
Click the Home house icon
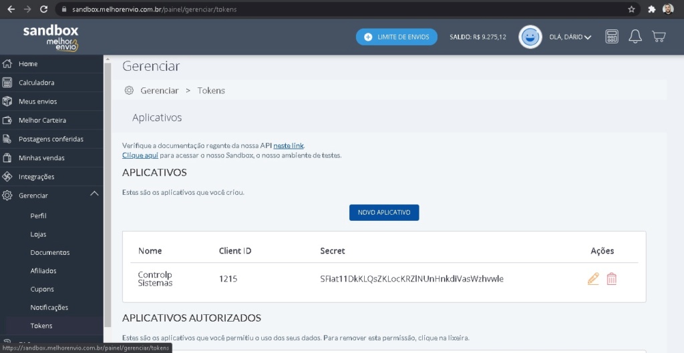pyautogui.click(x=7, y=63)
